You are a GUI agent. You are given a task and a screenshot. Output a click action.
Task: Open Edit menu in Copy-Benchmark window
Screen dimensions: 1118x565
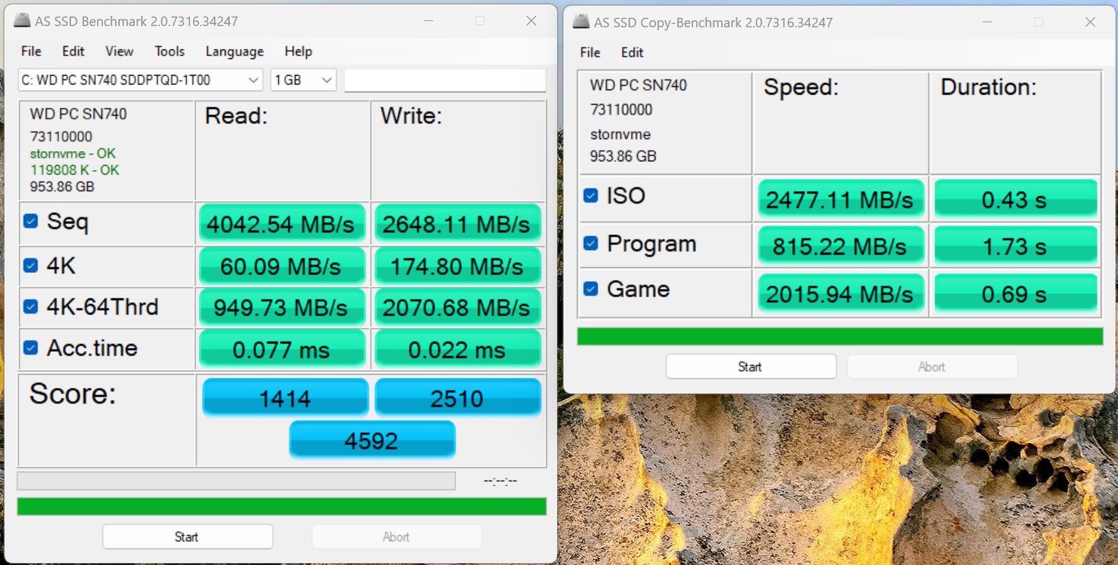[x=632, y=53]
